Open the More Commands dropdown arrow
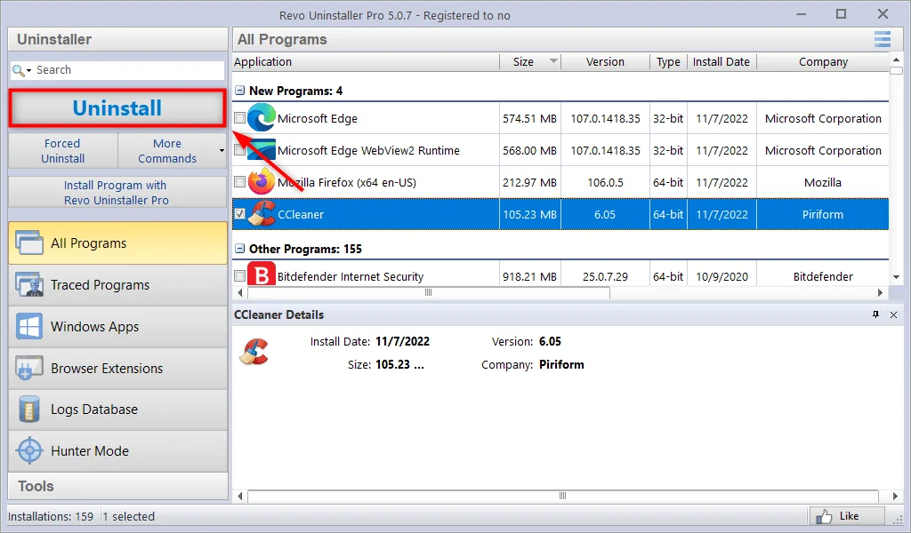The height and width of the screenshot is (533, 911). coord(222,151)
